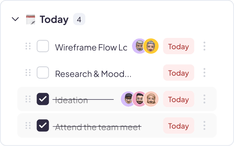Check the Research & Mood task checkbox

43,73
